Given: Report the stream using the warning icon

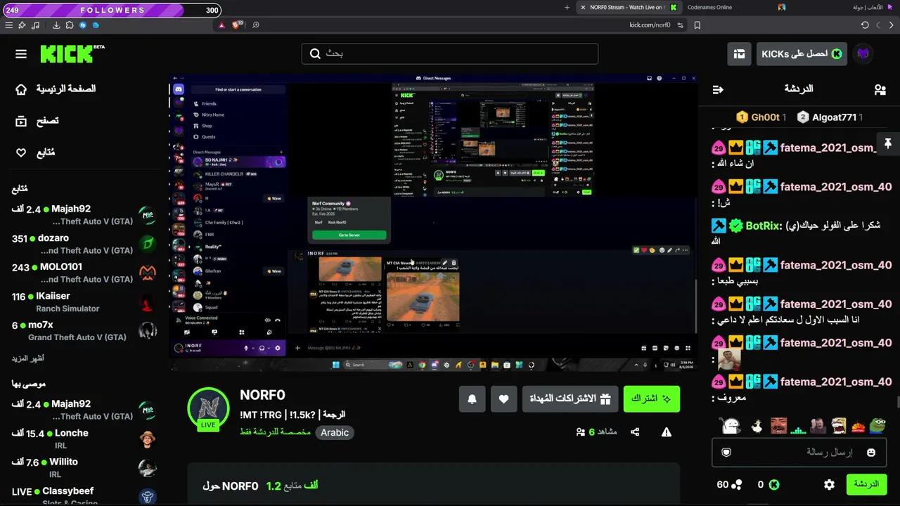Looking at the screenshot, I should pyautogui.click(x=667, y=432).
